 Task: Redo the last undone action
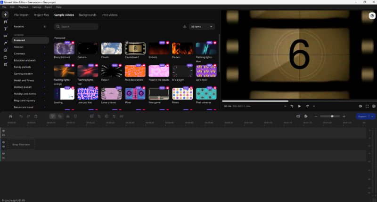coord(28,116)
